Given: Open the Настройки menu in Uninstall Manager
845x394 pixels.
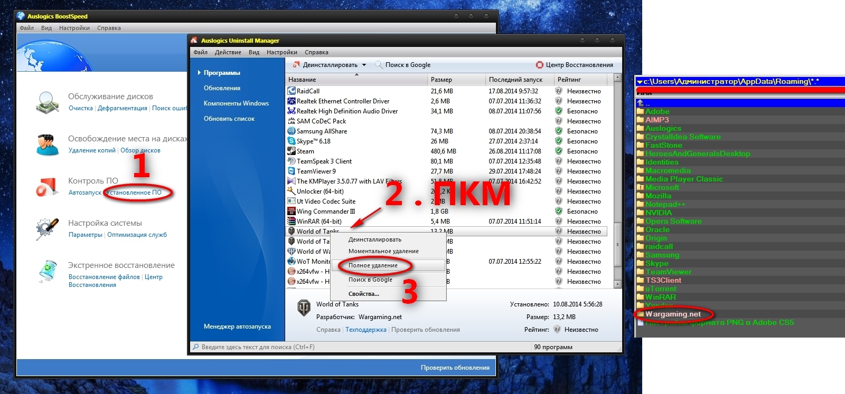Looking at the screenshot, I should pos(282,52).
